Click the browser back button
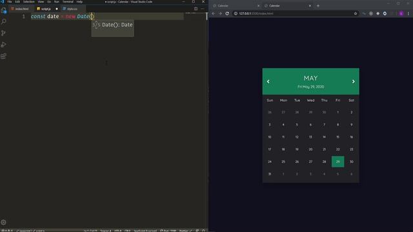 point(214,14)
